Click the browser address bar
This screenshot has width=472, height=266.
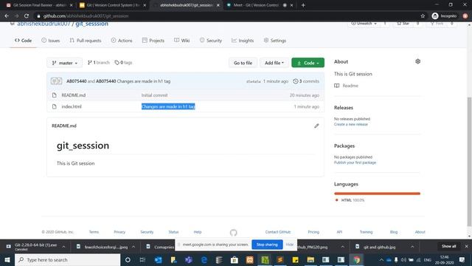[x=229, y=16]
